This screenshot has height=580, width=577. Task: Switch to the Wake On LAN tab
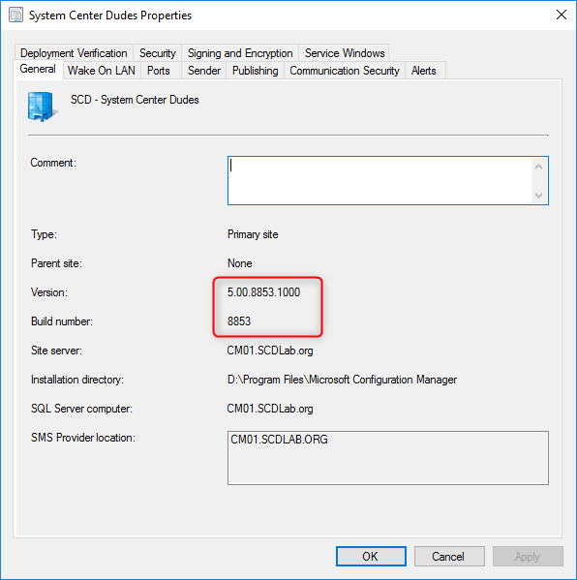102,71
